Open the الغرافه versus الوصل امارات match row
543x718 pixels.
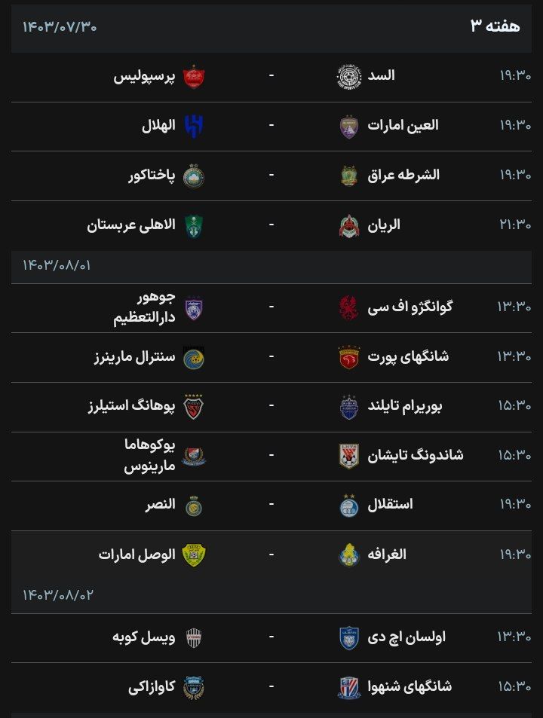point(271,555)
